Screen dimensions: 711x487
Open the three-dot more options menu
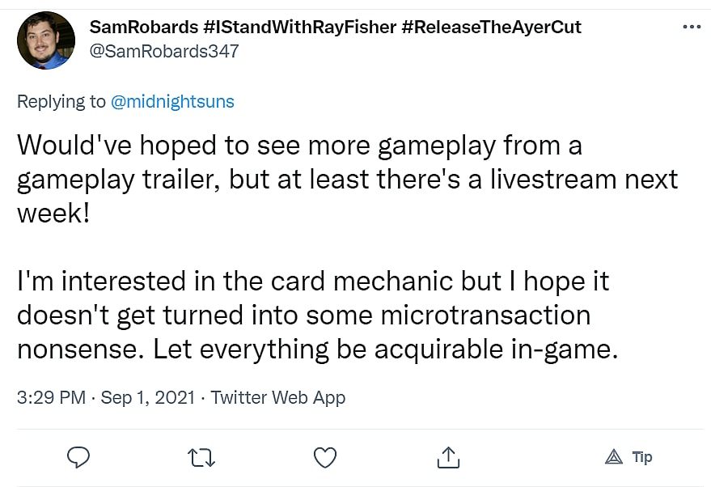tap(692, 27)
